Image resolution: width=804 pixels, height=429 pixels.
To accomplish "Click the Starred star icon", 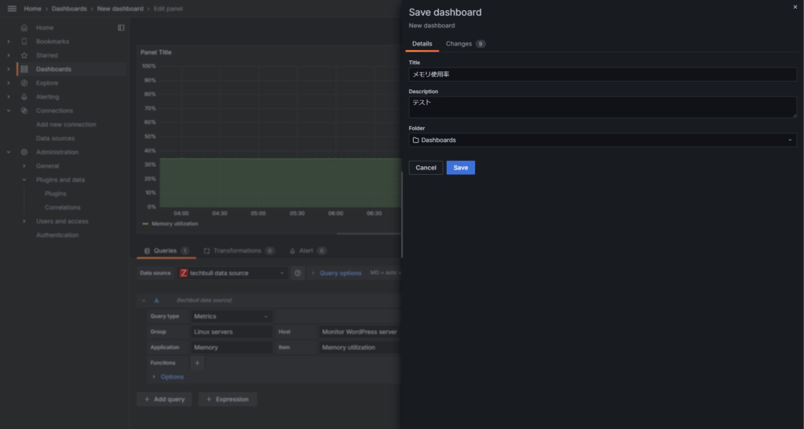I will pos(24,56).
